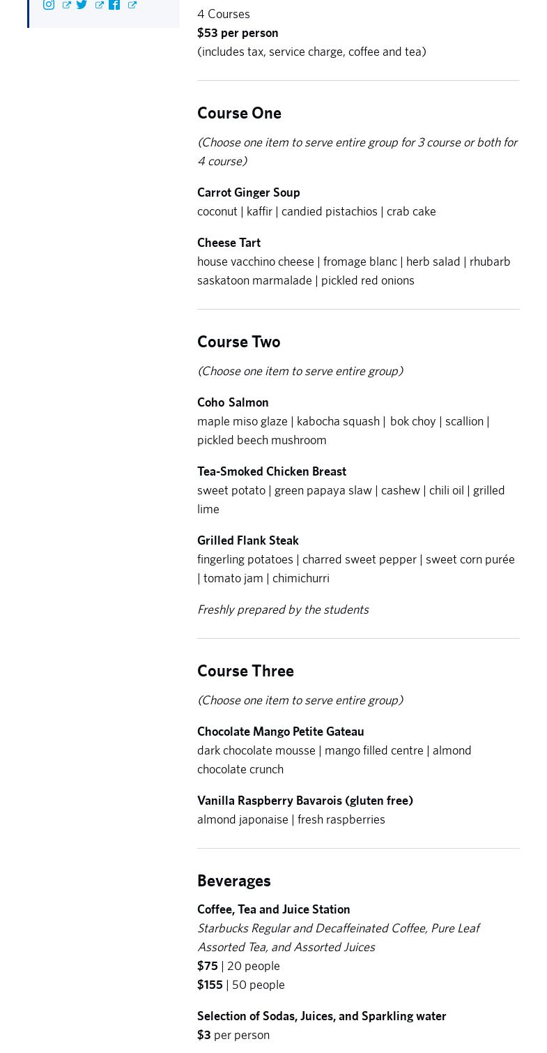This screenshot has width=547, height=1053.
Task: Click the Course Two heading
Action: click(238, 342)
